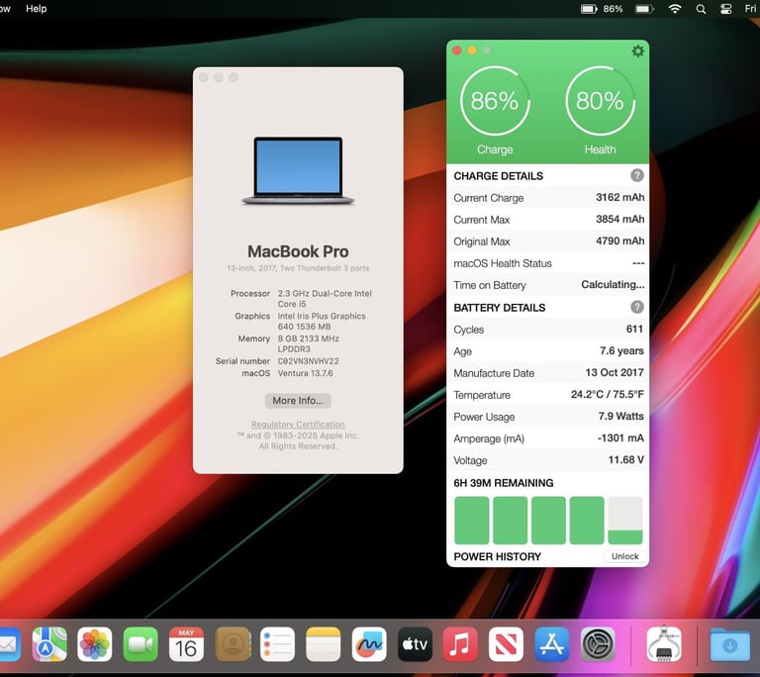Click the 86% battery icon in menu bar
The height and width of the screenshot is (677, 760).
click(589, 9)
